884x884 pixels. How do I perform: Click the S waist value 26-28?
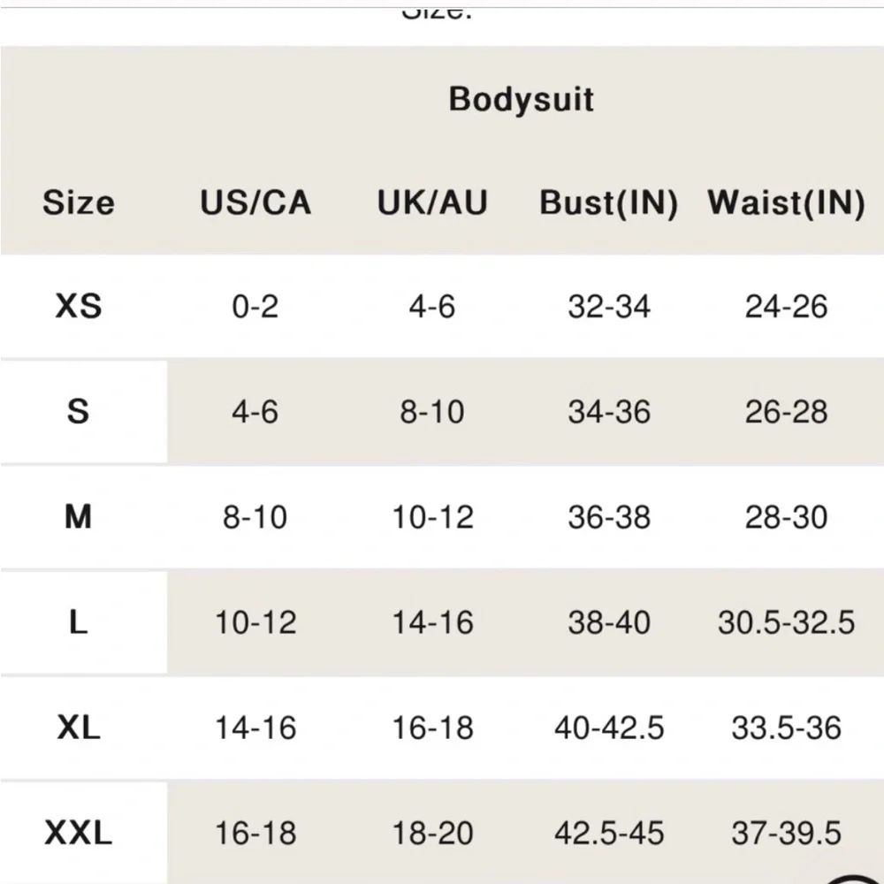(x=786, y=412)
